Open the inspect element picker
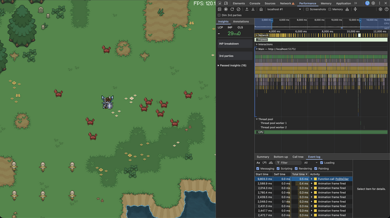Screen dimensions: 390x218 point(220,3)
